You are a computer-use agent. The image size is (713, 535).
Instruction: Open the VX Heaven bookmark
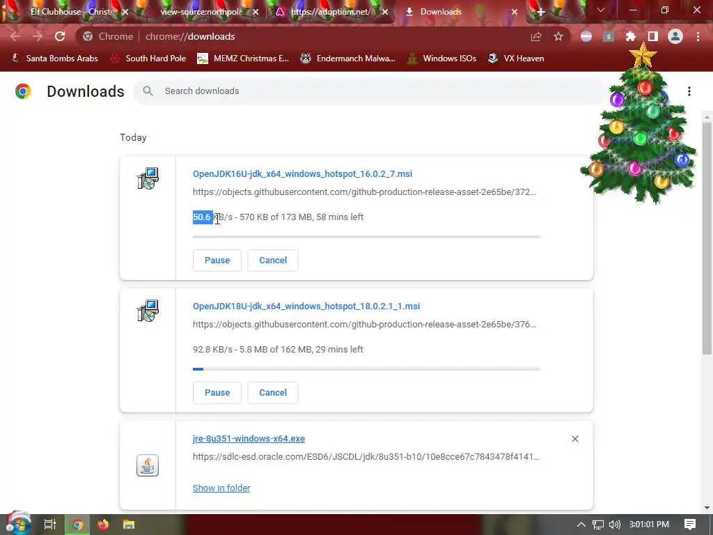coord(516,59)
